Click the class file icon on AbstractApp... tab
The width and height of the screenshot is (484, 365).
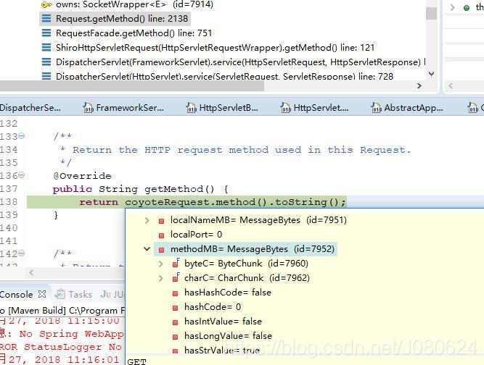coord(376,108)
